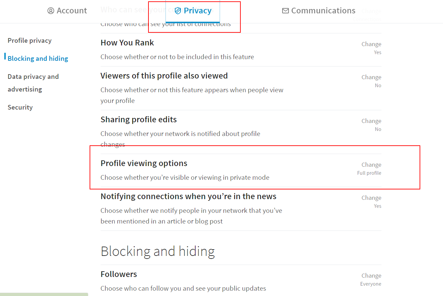Click the 'Everyone' value under Followers
Screen dimensions: 443x296
(371, 284)
